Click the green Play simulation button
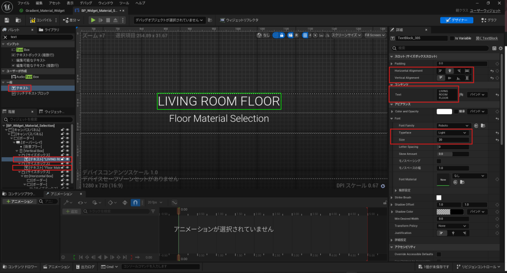Image resolution: width=507 pixels, height=273 pixels. tap(93, 20)
